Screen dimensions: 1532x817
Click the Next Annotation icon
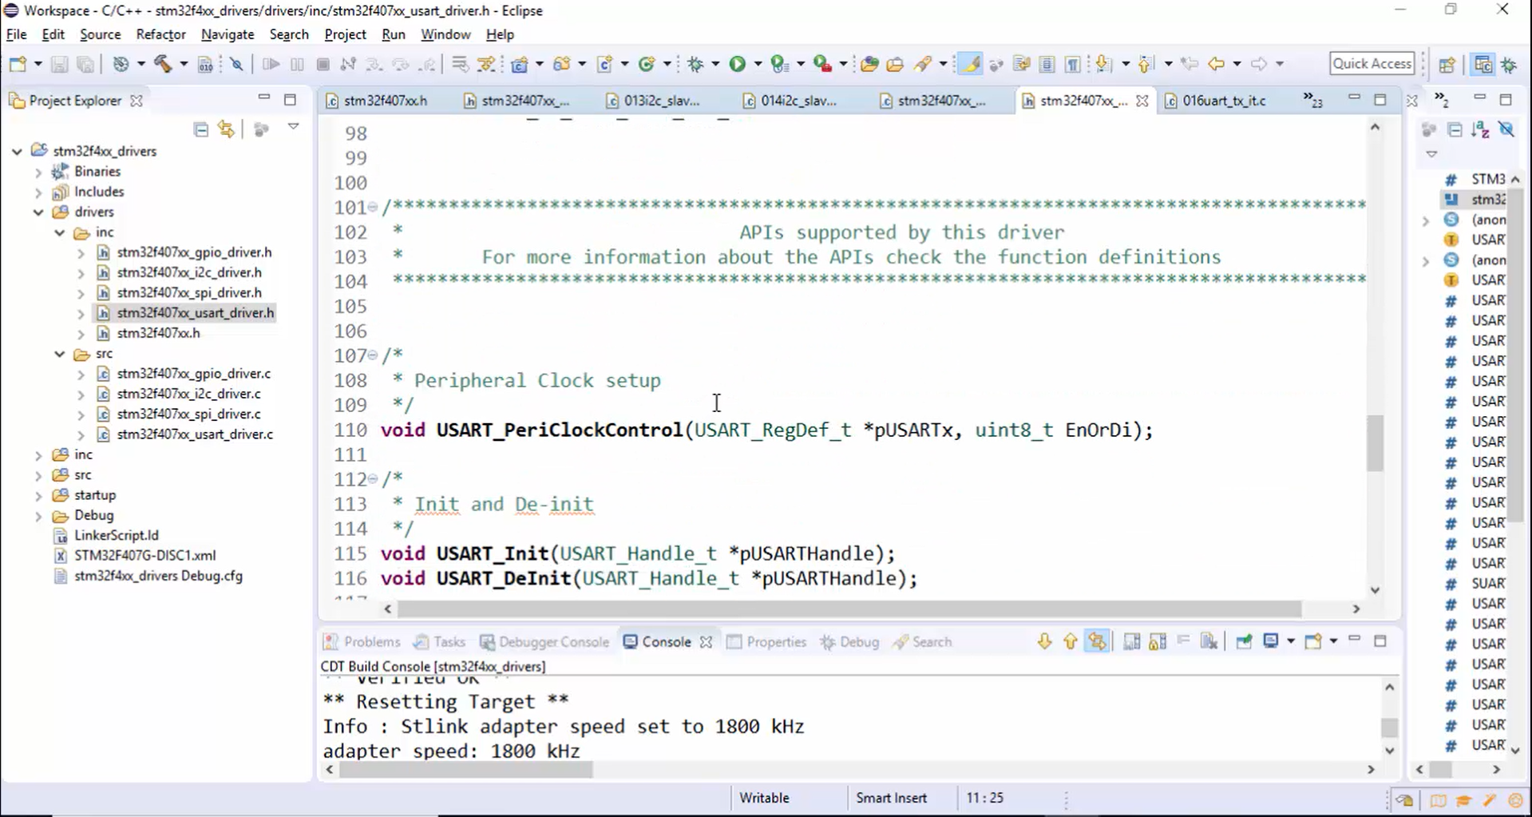(1103, 64)
